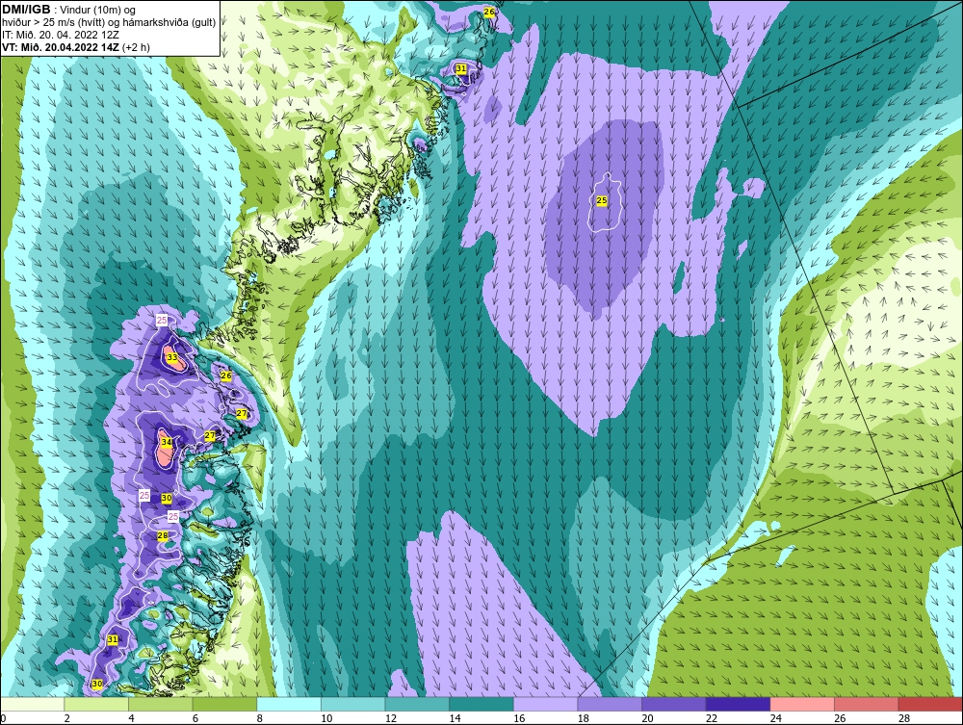Pick the dark indigo 22–24 legend swatch
The width and height of the screenshot is (963, 725).
(x=739, y=704)
